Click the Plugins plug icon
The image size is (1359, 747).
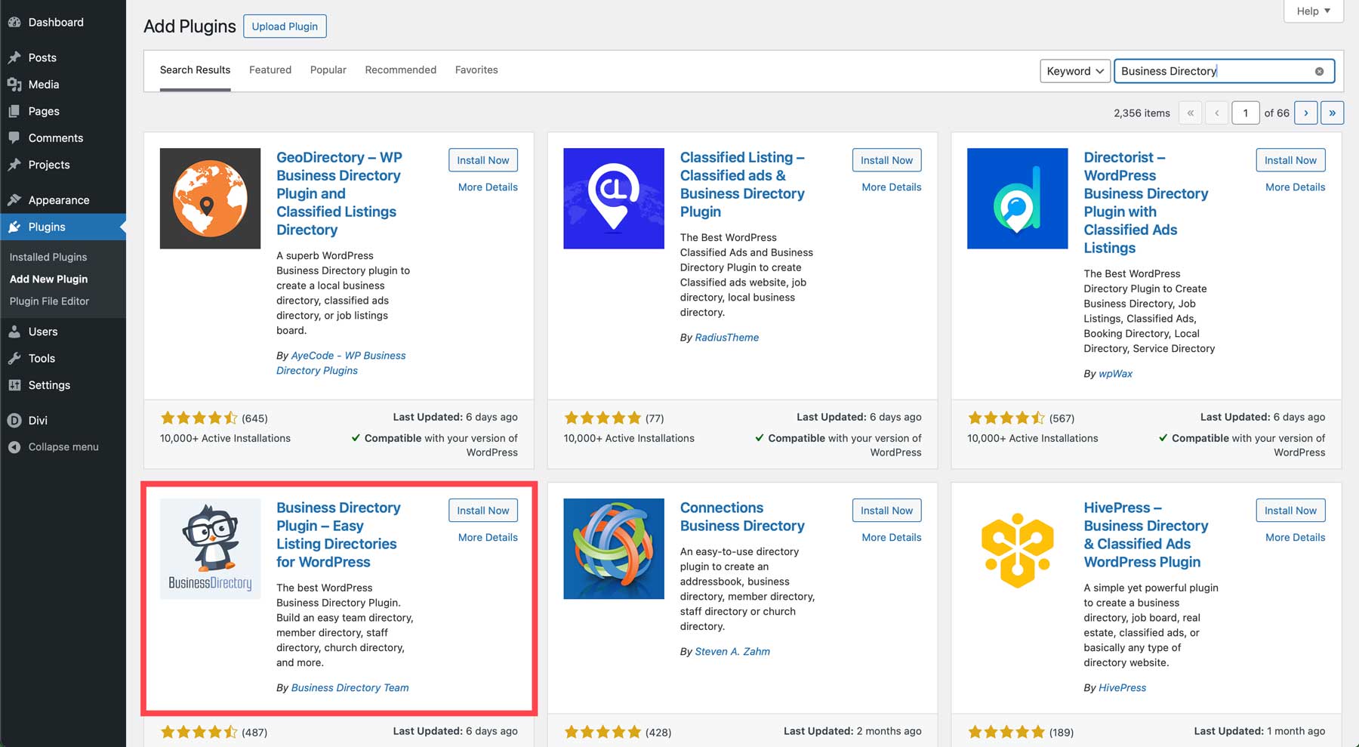point(14,227)
